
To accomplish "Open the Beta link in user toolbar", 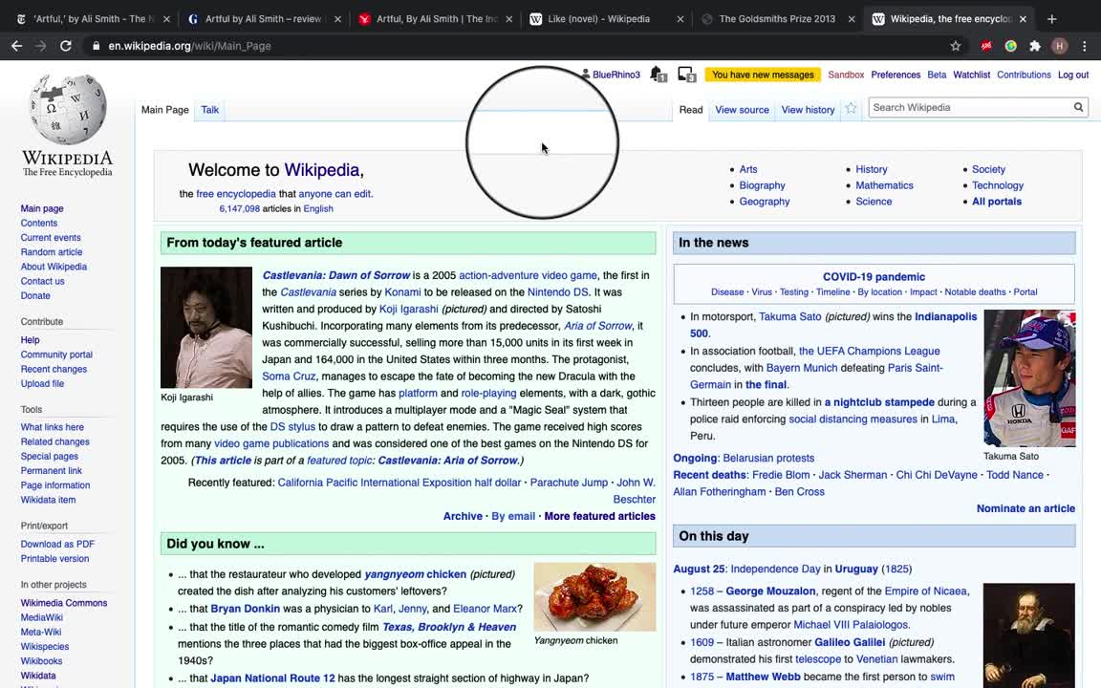I will click(x=937, y=75).
